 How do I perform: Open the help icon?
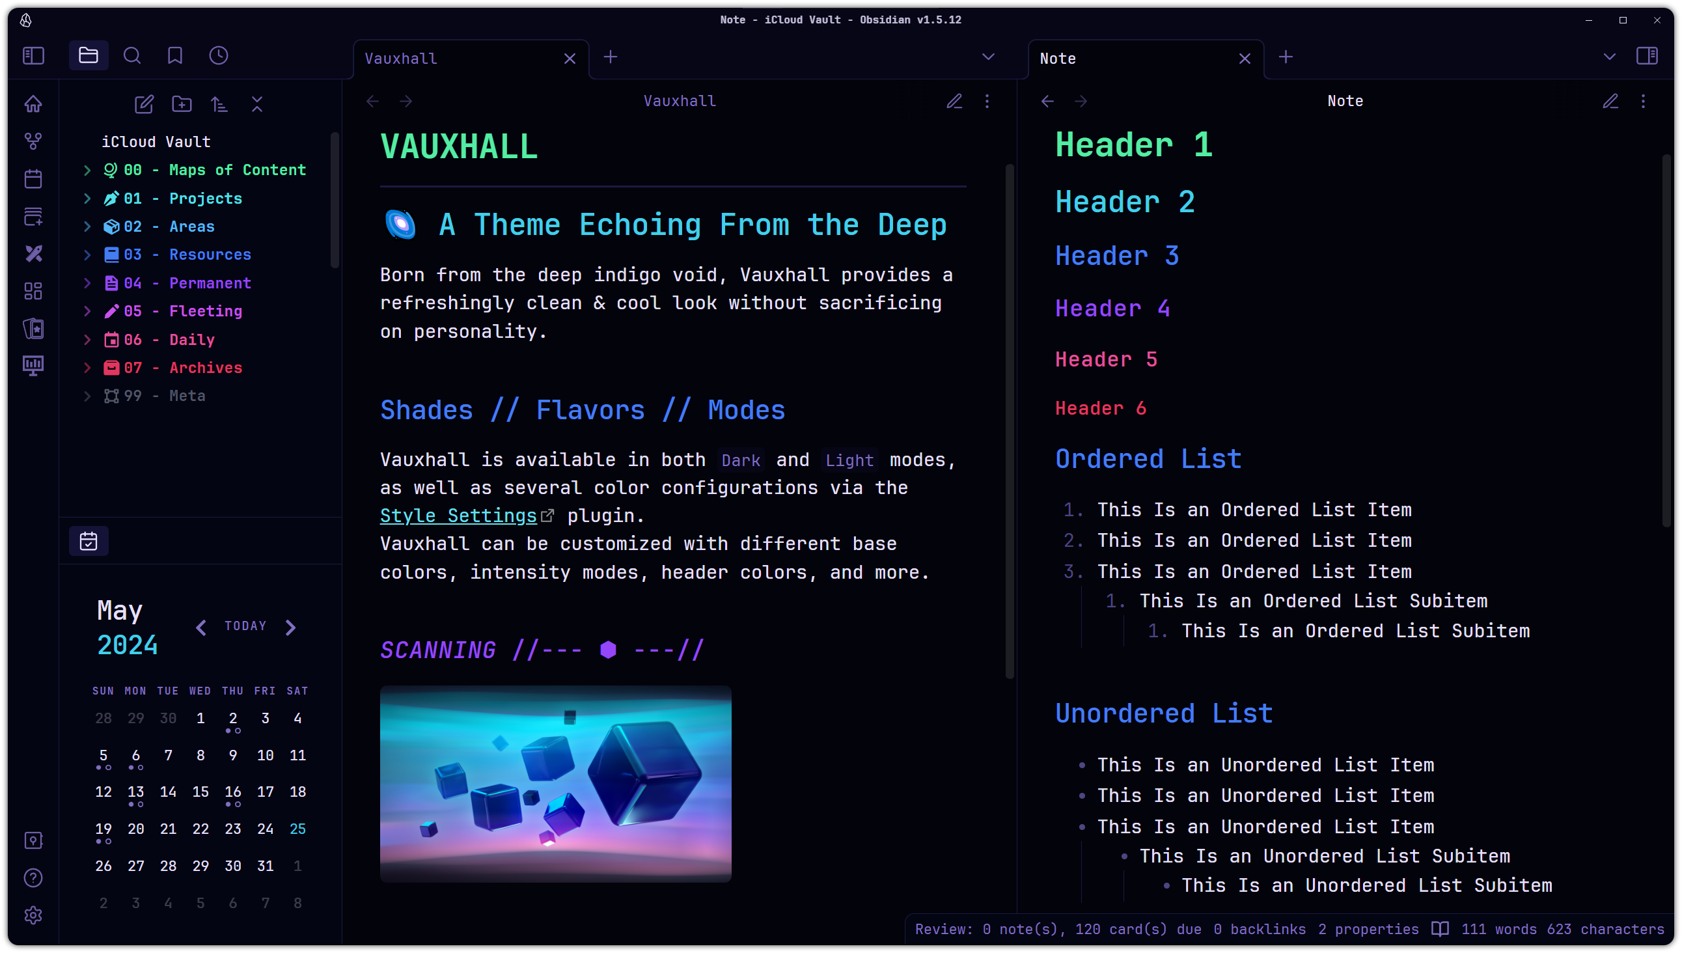(33, 877)
